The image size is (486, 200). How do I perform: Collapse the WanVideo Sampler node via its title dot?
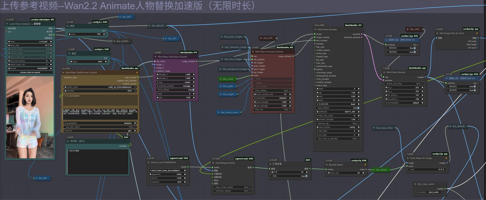click(315, 30)
